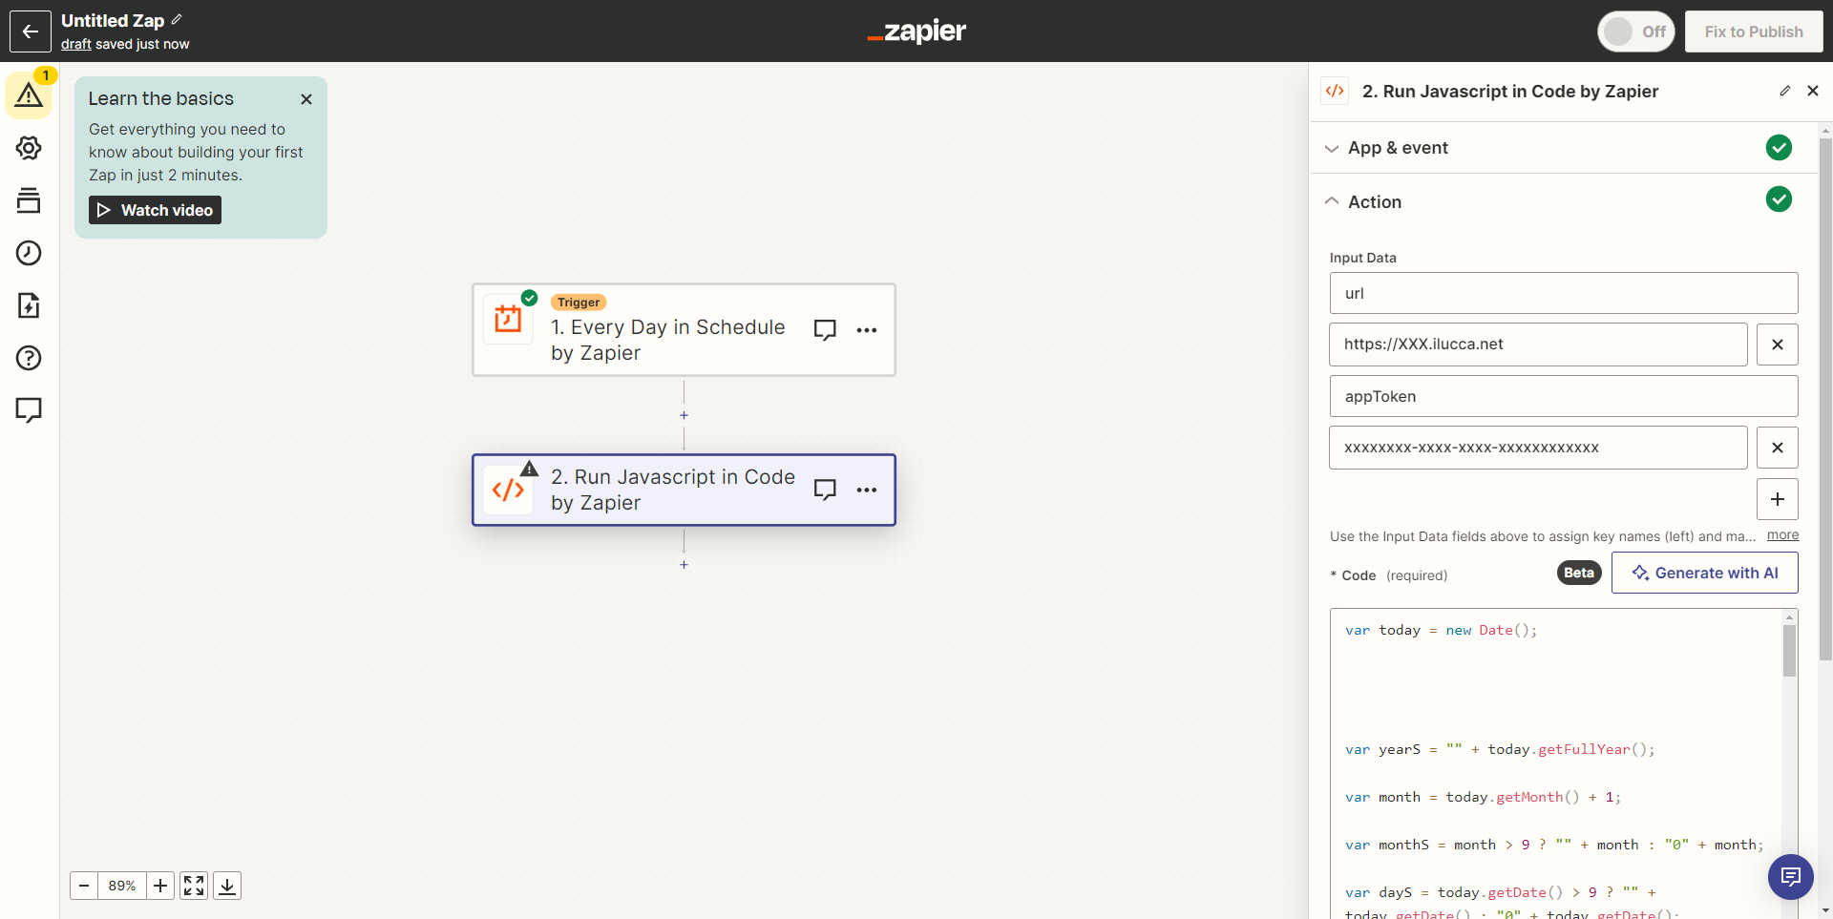Open Zap settings gear icon
Image resolution: width=1833 pixels, height=919 pixels.
[29, 148]
